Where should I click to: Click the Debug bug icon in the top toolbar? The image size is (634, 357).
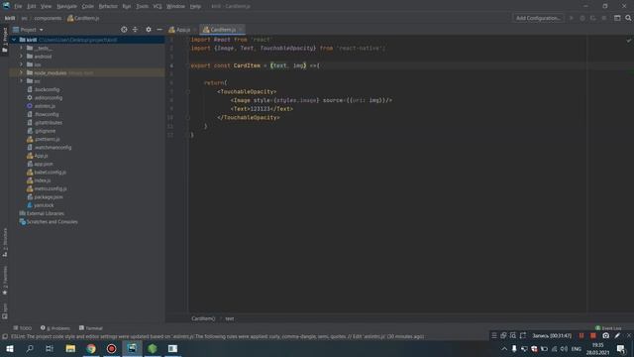582,18
